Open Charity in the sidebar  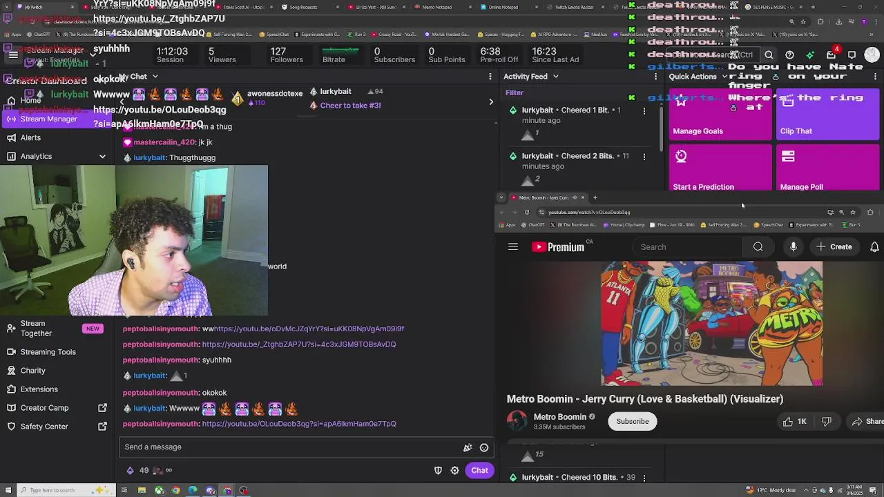tap(32, 371)
